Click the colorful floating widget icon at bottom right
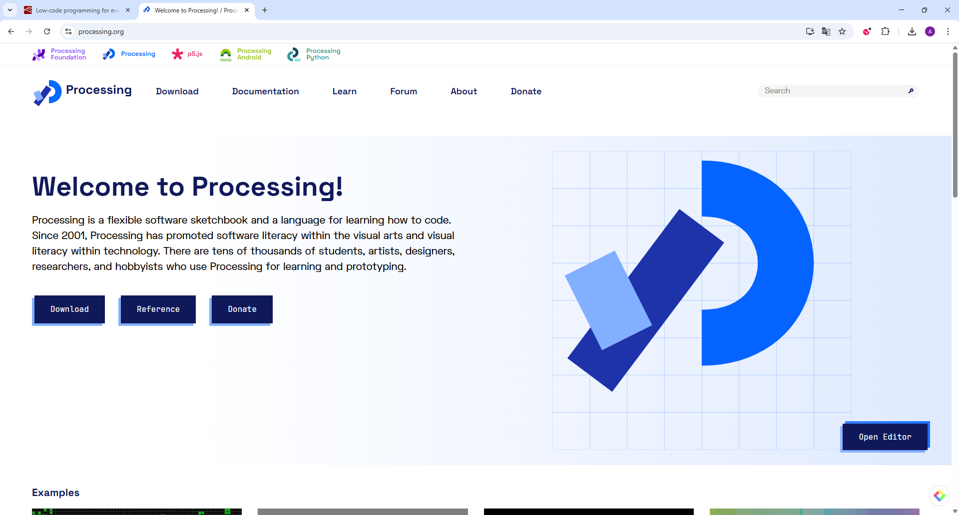Screen dimensions: 959x515 940,496
